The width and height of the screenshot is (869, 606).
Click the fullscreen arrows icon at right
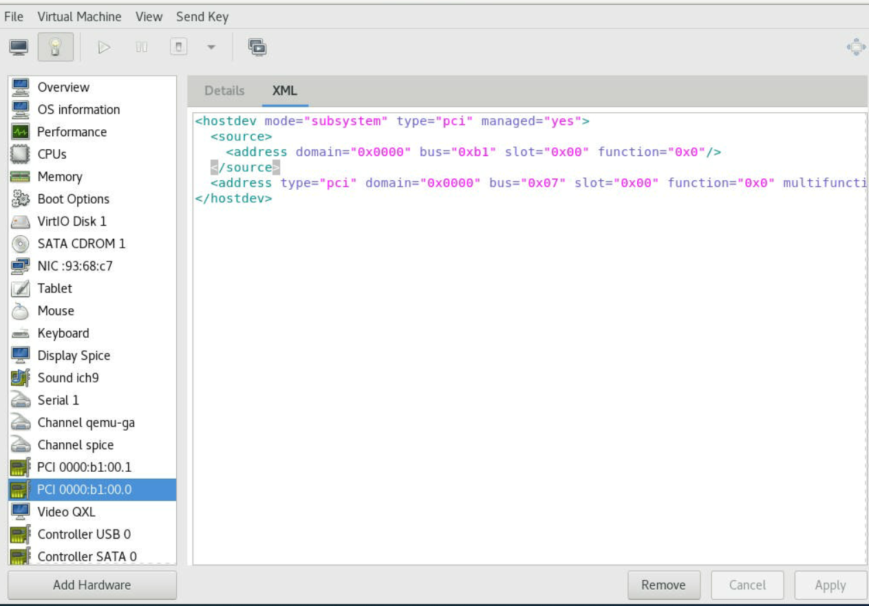click(x=856, y=47)
